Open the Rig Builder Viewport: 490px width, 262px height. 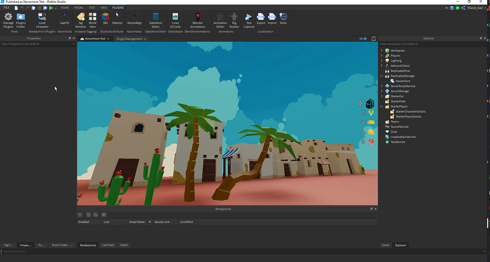[234, 21]
